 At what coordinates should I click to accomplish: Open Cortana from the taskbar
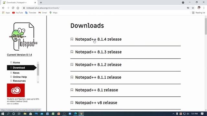(x=14, y=114)
